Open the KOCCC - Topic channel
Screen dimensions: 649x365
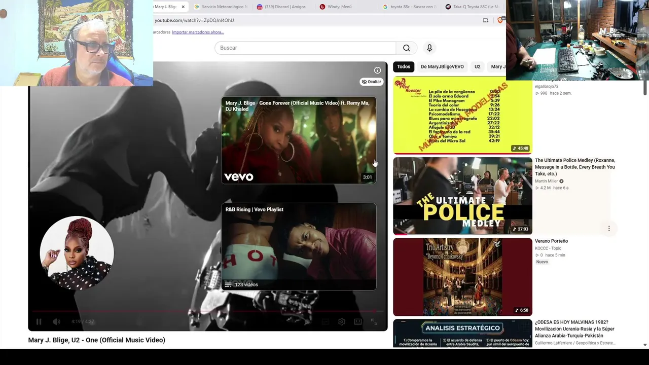coord(548,248)
